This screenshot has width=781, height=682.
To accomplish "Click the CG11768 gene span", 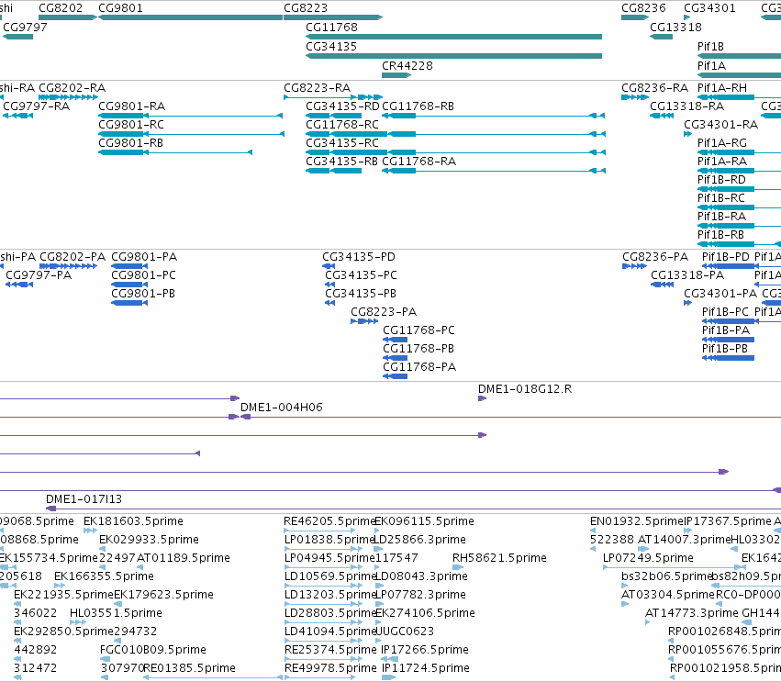I will [453, 37].
